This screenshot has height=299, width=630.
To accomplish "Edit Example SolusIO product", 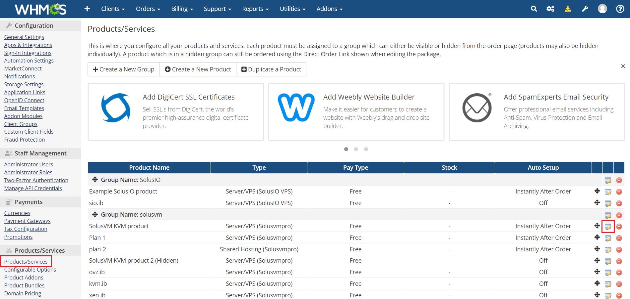I will point(608,192).
